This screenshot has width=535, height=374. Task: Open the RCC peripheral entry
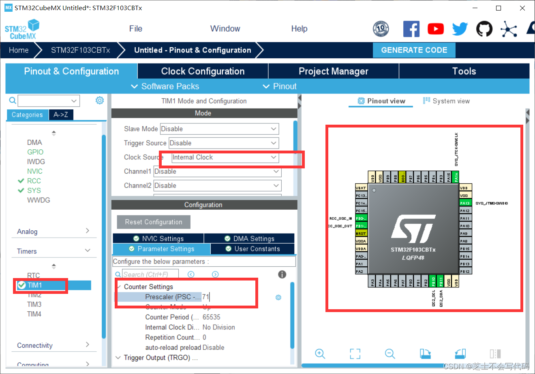click(34, 181)
